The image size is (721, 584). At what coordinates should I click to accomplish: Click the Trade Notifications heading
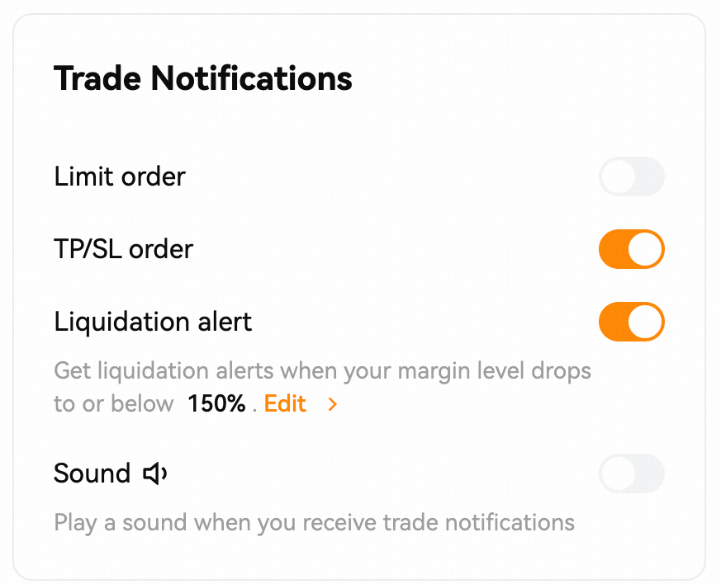coord(203,78)
